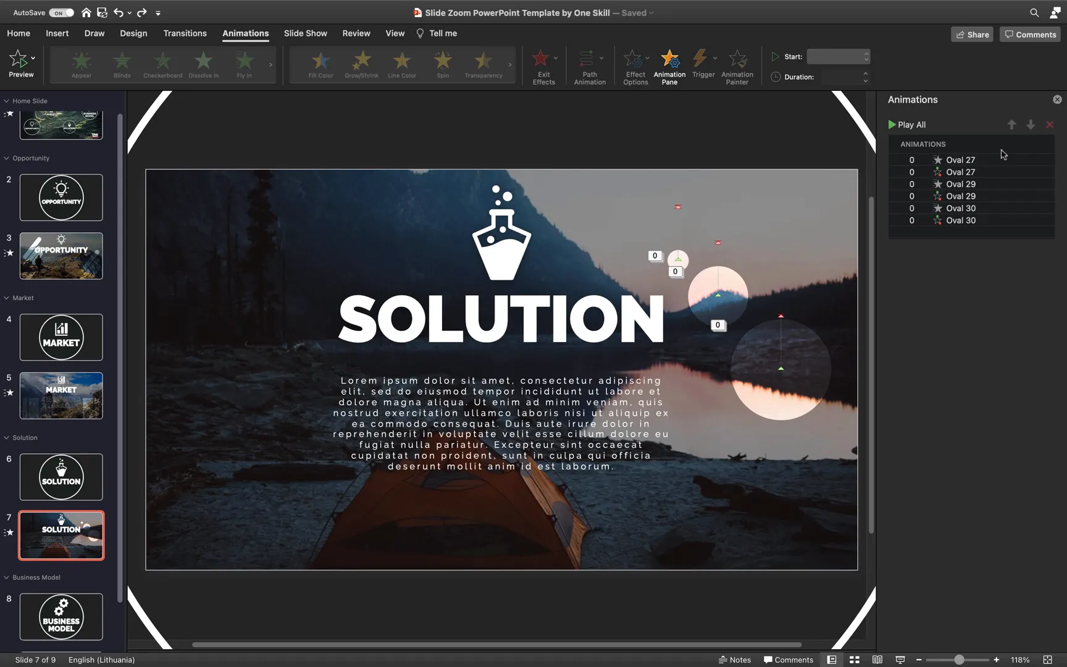The height and width of the screenshot is (667, 1067).
Task: Apply the Line Color emphasis effect
Action: point(402,64)
